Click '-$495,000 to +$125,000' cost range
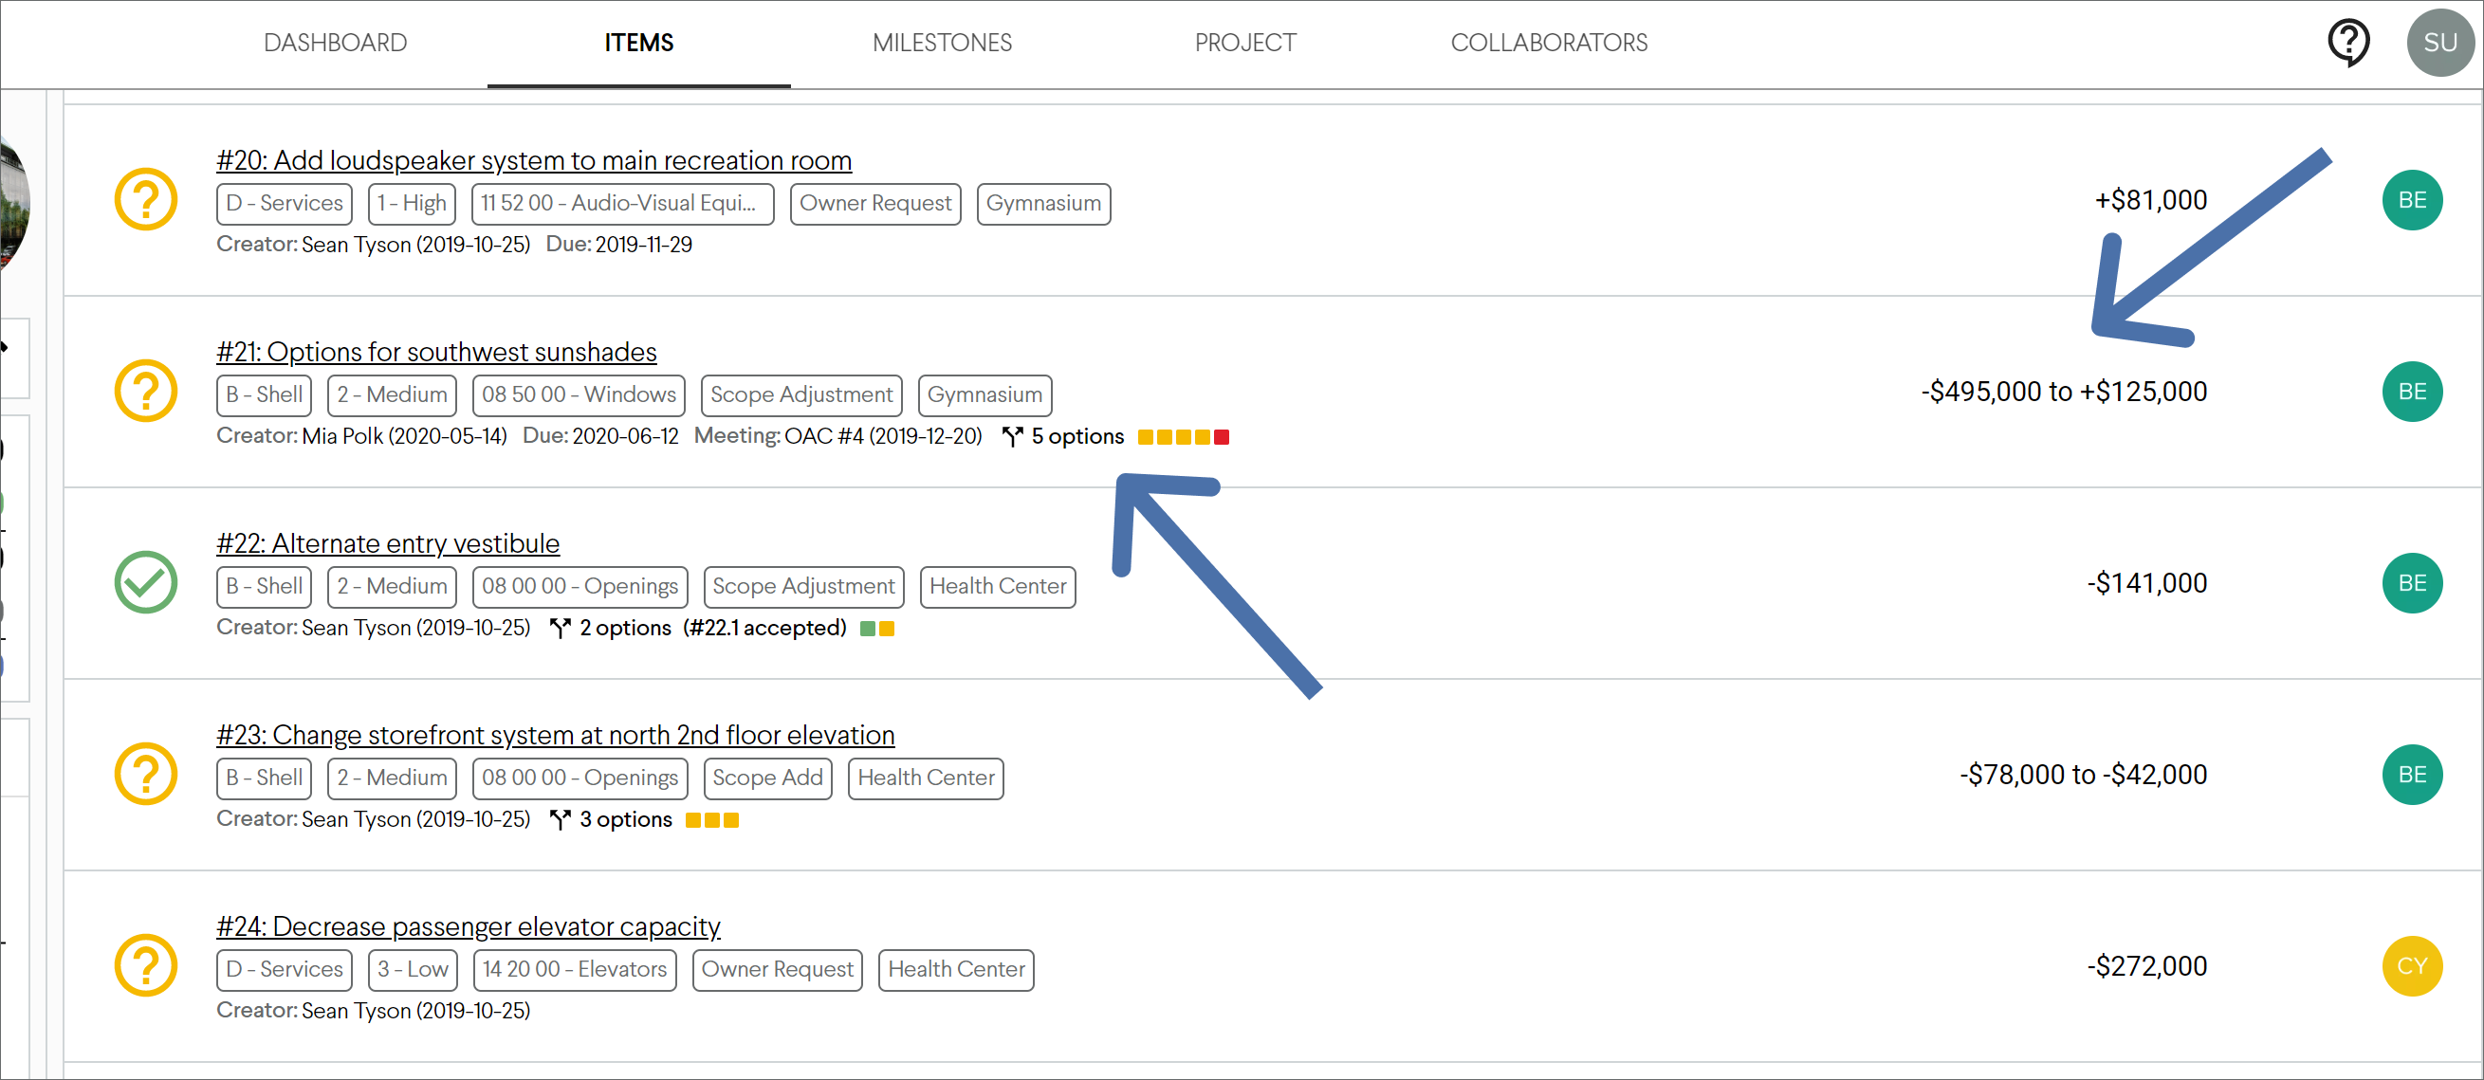This screenshot has height=1080, width=2484. (x=2064, y=392)
